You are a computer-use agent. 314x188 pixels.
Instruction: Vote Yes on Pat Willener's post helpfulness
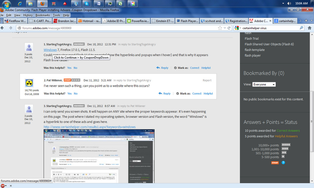[x=69, y=93]
